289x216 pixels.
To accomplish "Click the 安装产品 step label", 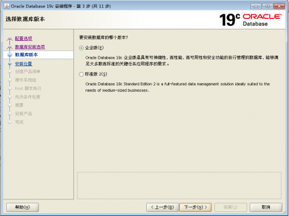I will (23, 113).
